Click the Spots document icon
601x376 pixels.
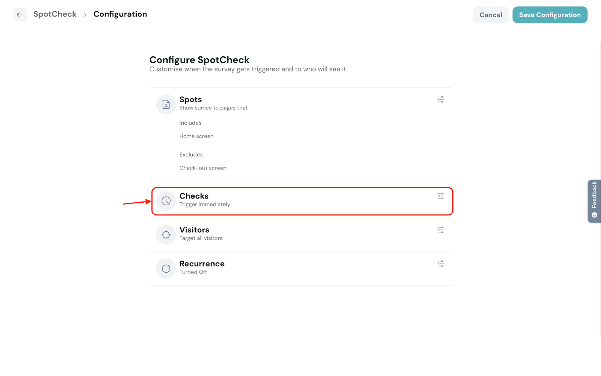166,105
